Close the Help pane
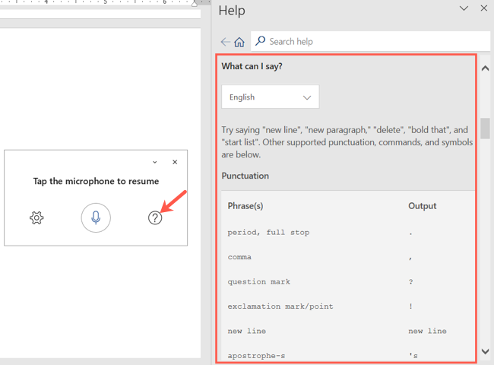The width and height of the screenshot is (494, 365). point(484,8)
